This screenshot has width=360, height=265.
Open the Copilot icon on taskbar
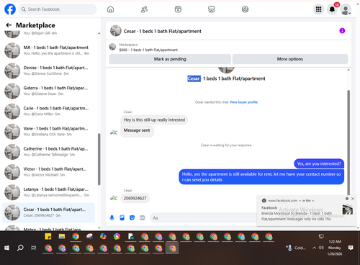pos(103,236)
